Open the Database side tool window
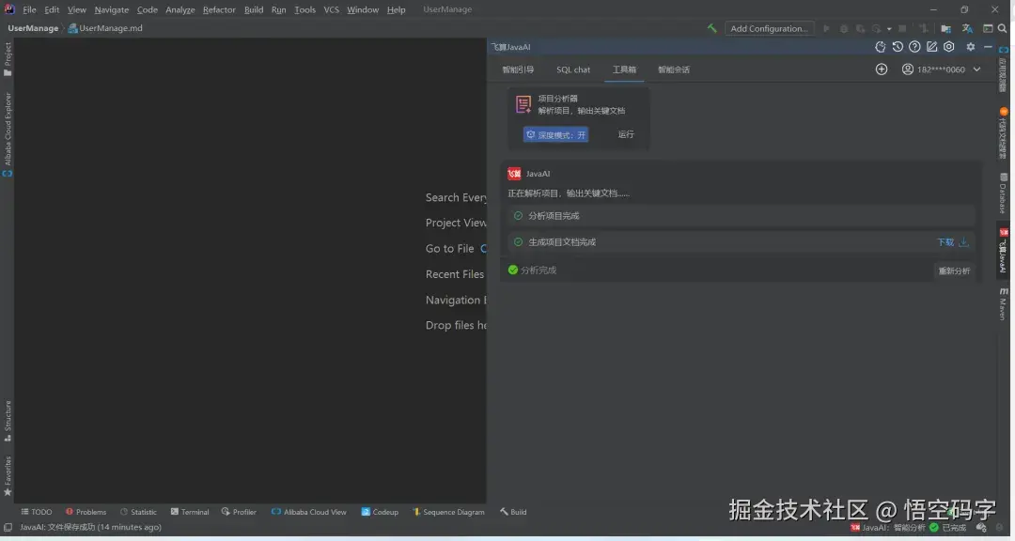The image size is (1015, 541). pyautogui.click(x=1003, y=193)
